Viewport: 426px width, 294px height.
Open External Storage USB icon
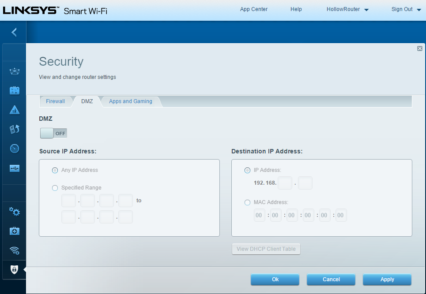(x=15, y=168)
